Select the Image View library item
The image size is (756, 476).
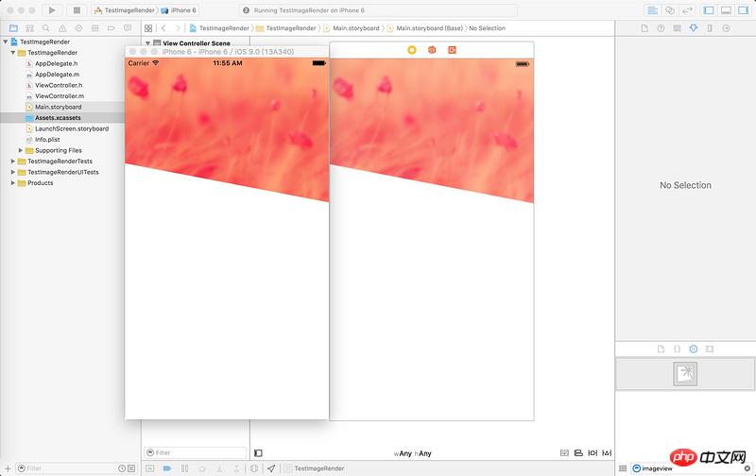click(685, 374)
